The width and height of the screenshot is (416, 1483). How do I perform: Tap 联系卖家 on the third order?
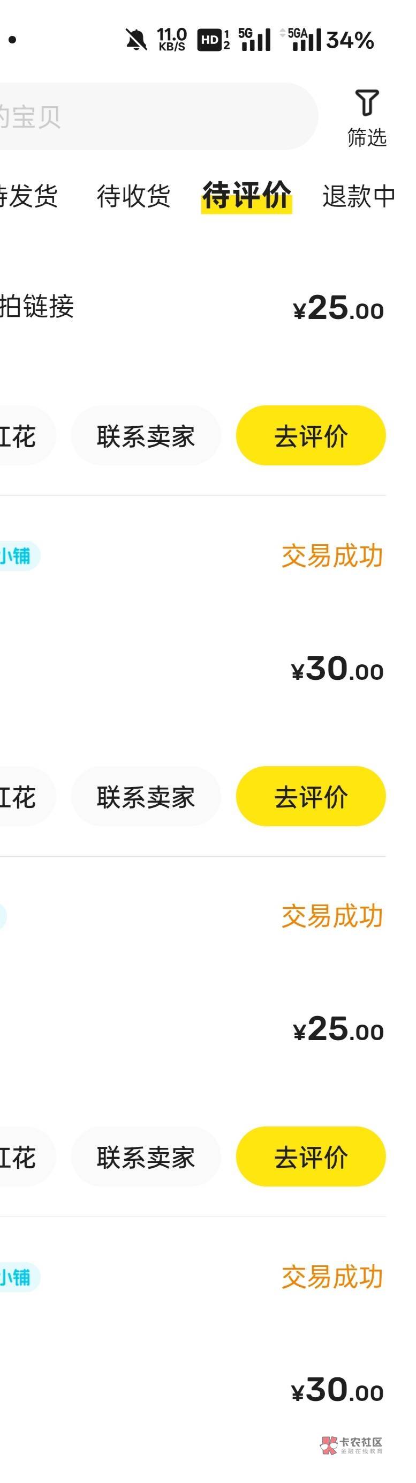tap(146, 1157)
